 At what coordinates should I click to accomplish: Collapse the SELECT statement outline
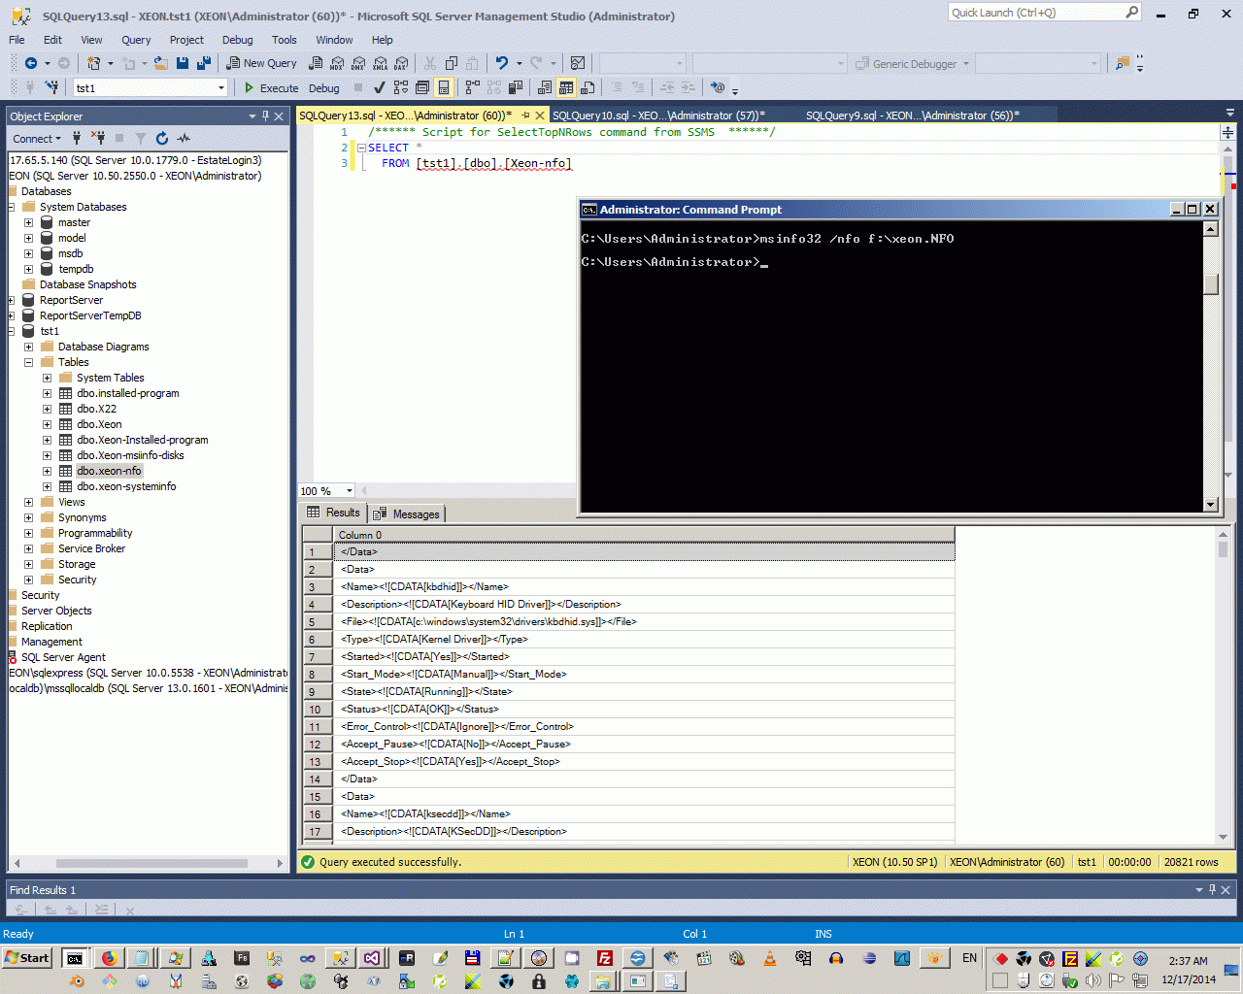click(x=361, y=149)
